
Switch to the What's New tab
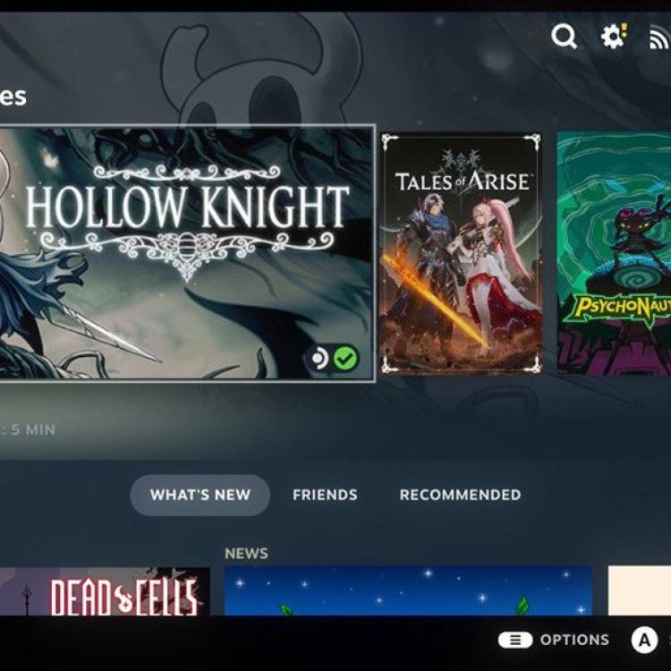coord(200,495)
